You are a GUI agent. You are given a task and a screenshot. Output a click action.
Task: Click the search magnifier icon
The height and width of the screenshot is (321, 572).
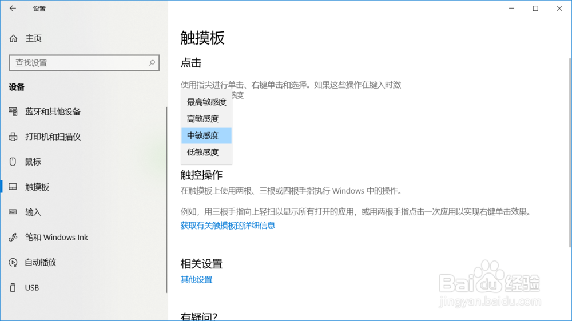pos(152,63)
